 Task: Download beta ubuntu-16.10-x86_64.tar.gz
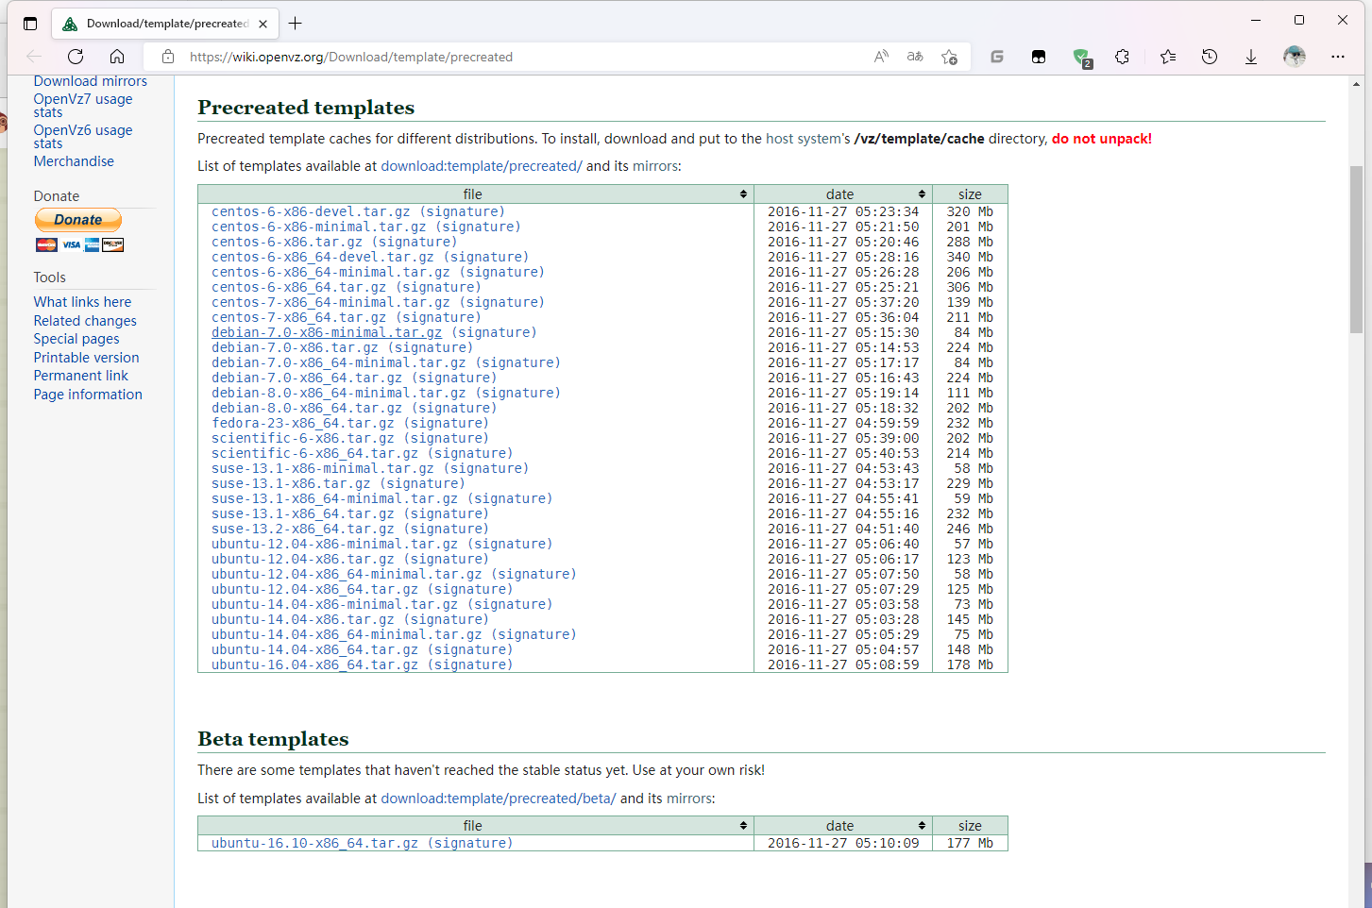tap(314, 843)
